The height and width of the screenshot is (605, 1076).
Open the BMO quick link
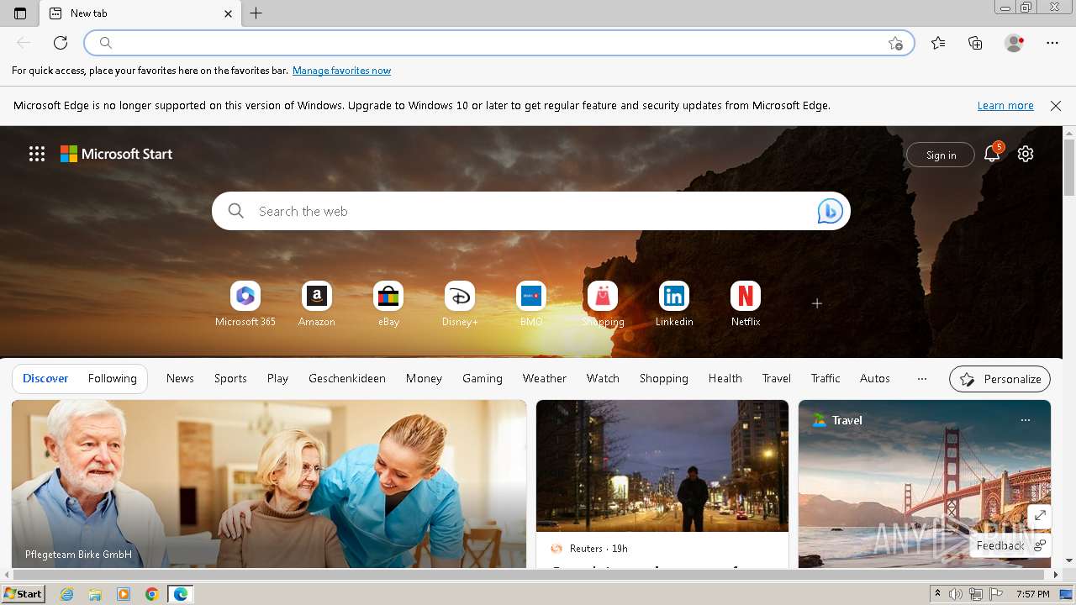531,304
